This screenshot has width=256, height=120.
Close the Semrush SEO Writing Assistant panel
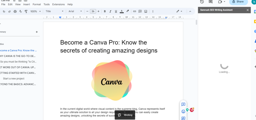(x=248, y=10)
